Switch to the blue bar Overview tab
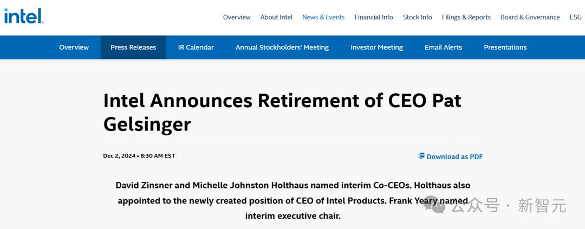This screenshot has width=585, height=229. coord(74,48)
